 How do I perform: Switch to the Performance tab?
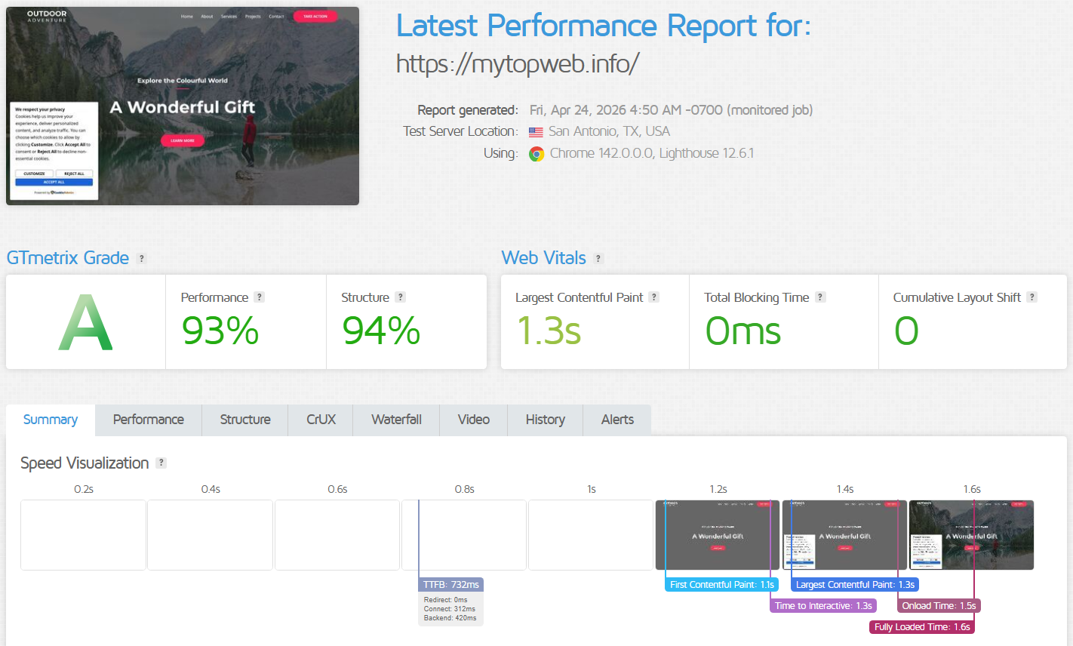tap(149, 420)
